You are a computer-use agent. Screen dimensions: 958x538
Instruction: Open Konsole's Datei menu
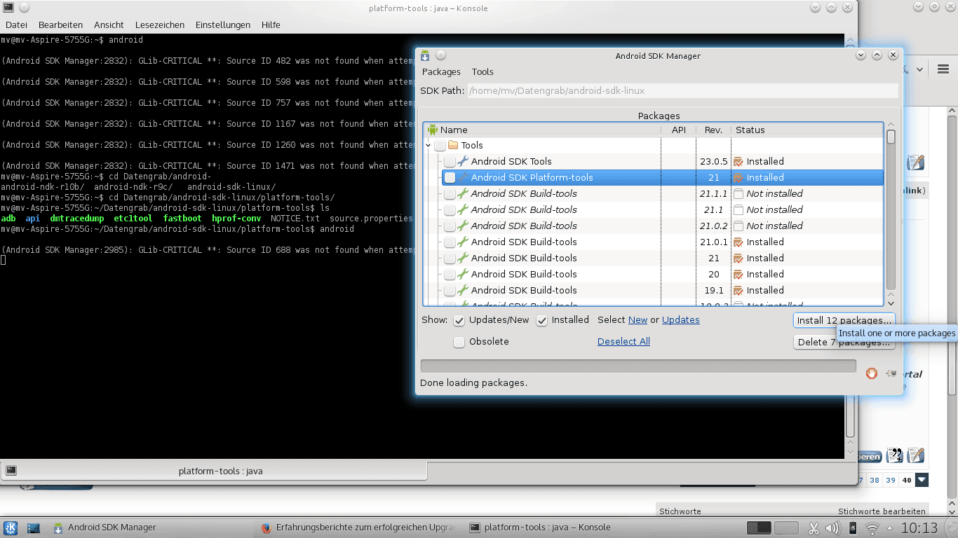(16, 25)
